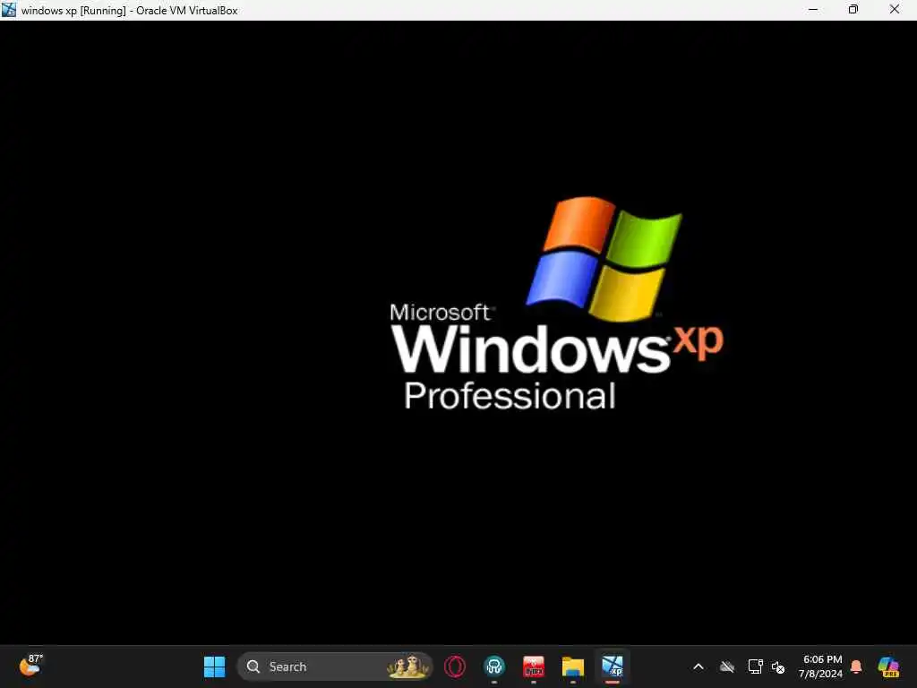This screenshot has width=917, height=688.
Task: Click the VirtualBox window title icon
Action: [x=9, y=9]
